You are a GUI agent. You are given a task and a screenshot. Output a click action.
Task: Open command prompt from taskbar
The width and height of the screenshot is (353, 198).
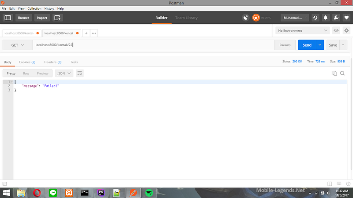pos(85,193)
